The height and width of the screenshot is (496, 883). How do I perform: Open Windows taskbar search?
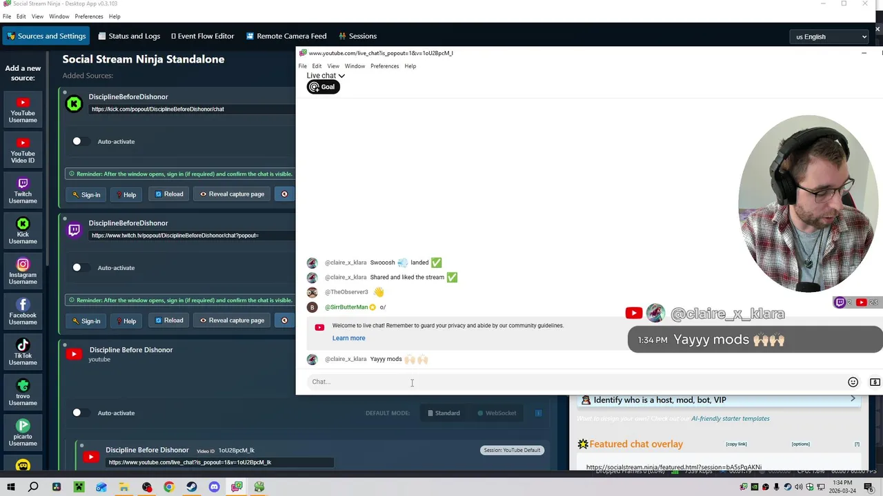pyautogui.click(x=33, y=487)
